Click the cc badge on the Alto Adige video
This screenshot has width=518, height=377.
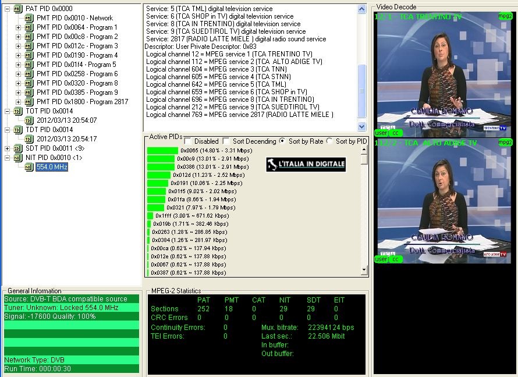395,259
